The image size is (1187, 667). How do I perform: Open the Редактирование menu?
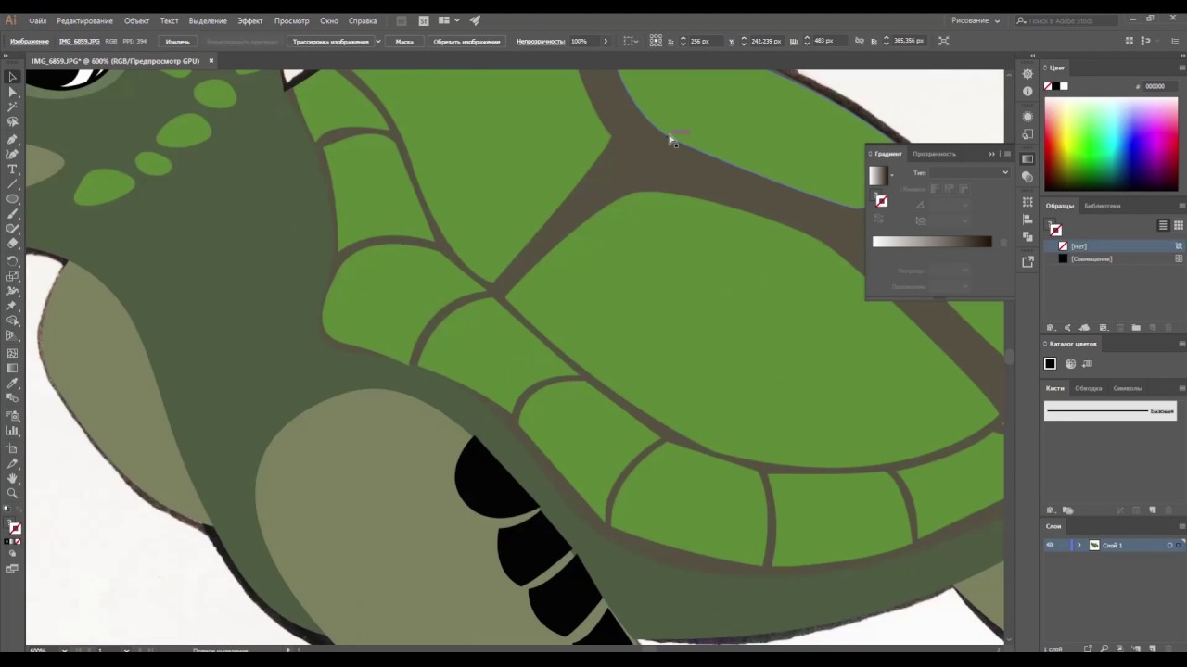point(84,20)
